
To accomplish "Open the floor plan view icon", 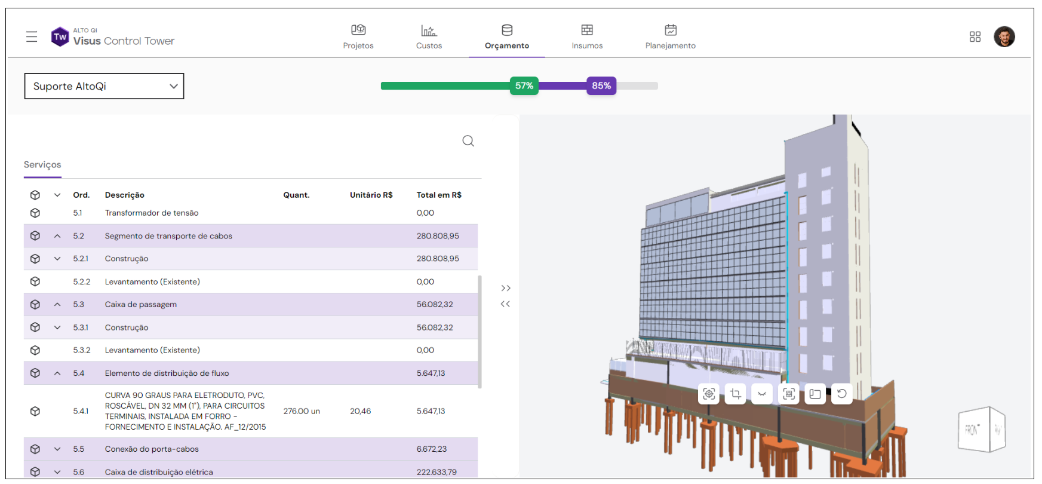I will coord(815,394).
